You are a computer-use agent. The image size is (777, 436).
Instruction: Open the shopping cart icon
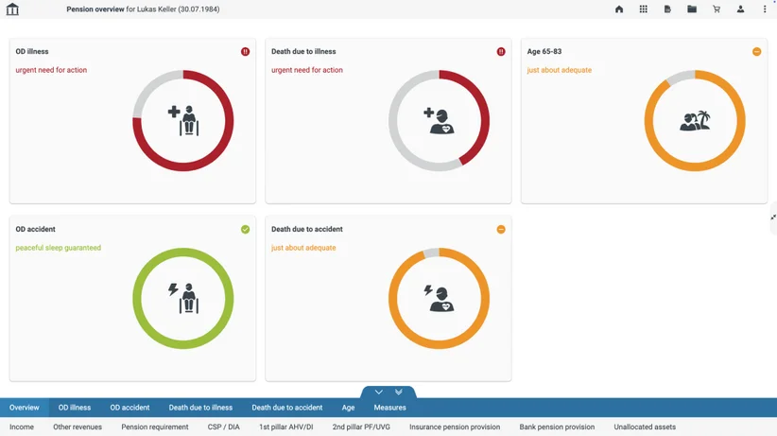(717, 9)
